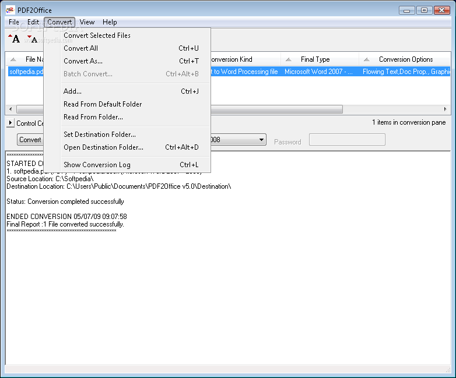Expand the Control Center disclosure arrow
The width and height of the screenshot is (456, 378).
point(10,123)
